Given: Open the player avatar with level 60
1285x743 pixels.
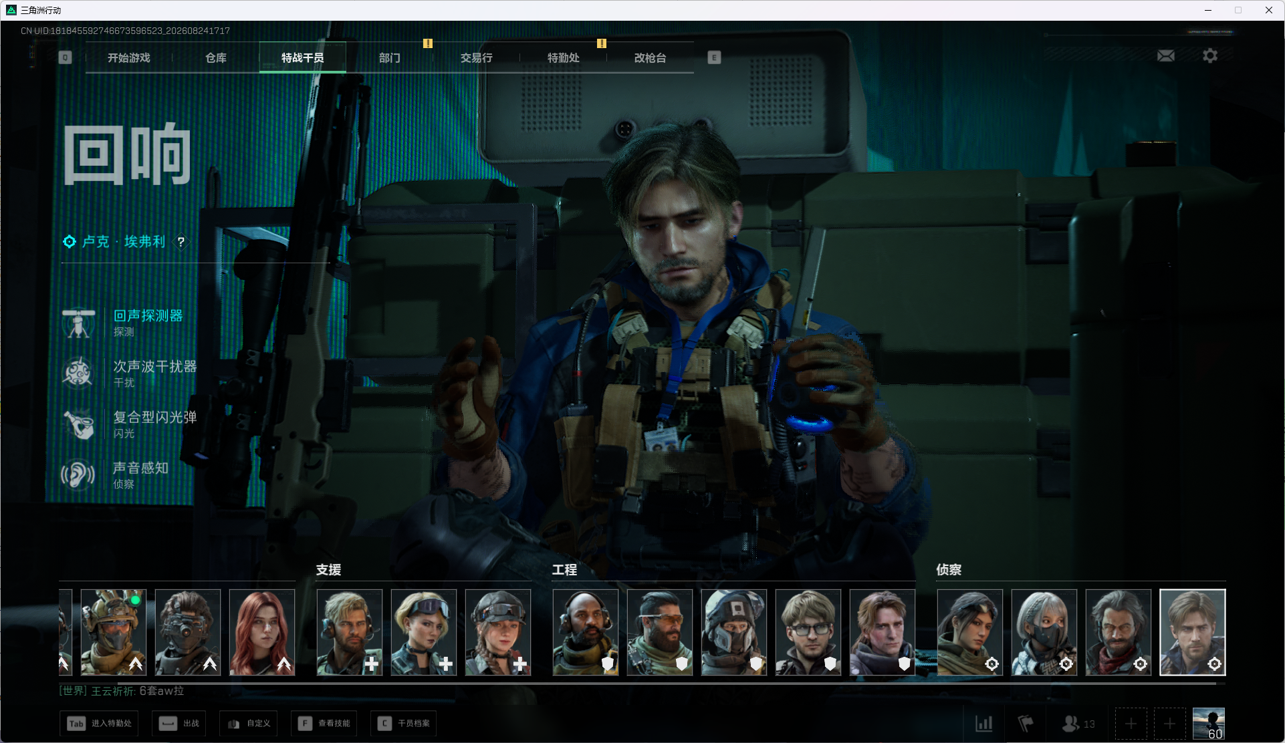Looking at the screenshot, I should tap(1209, 724).
